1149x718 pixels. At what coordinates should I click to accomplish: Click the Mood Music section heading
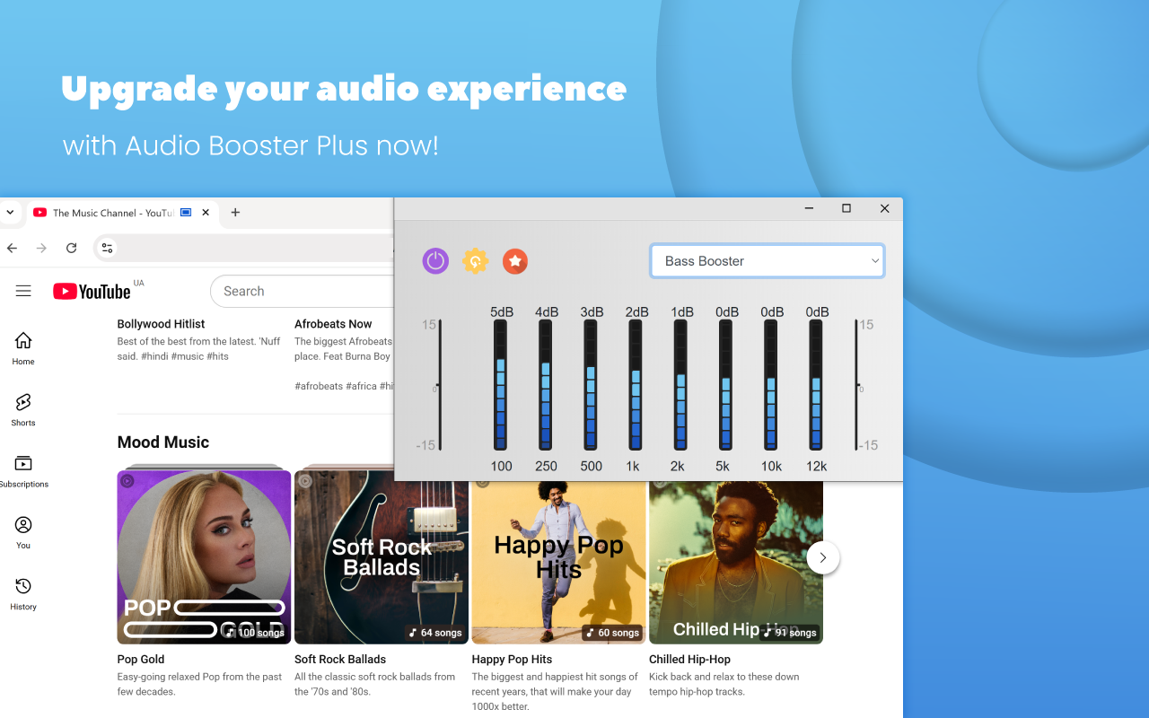[163, 442]
